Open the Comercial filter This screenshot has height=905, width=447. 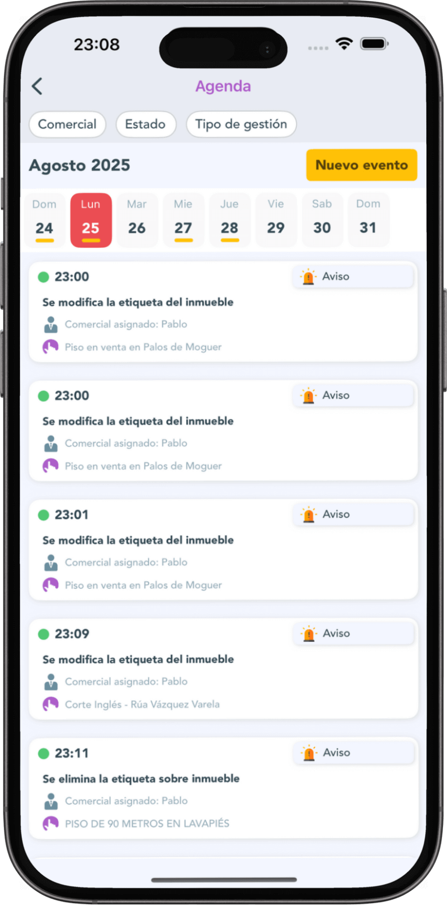67,124
